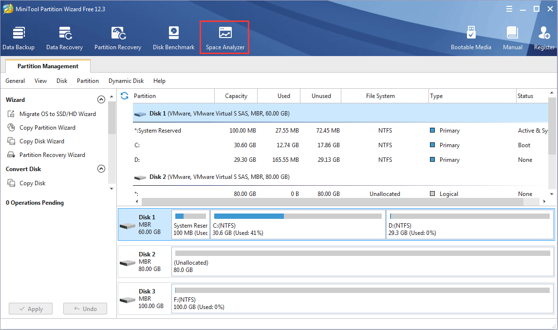Click the Copy Disk Wizard icon
This screenshot has width=558, height=330.
(x=11, y=141)
